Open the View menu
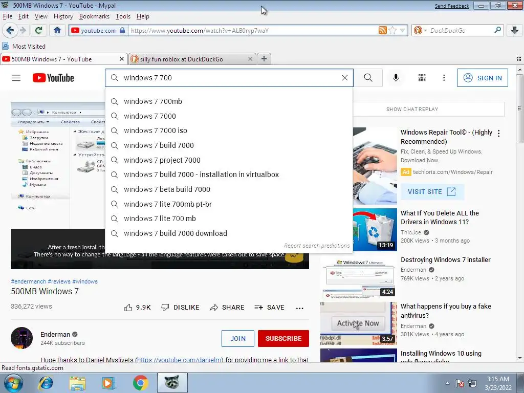This screenshot has width=524, height=393. tap(41, 16)
